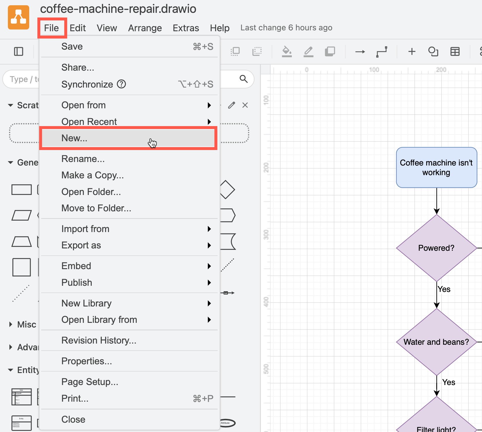This screenshot has width=482, height=432.
Task: Expand the Advanced shapes section
Action: [11, 347]
